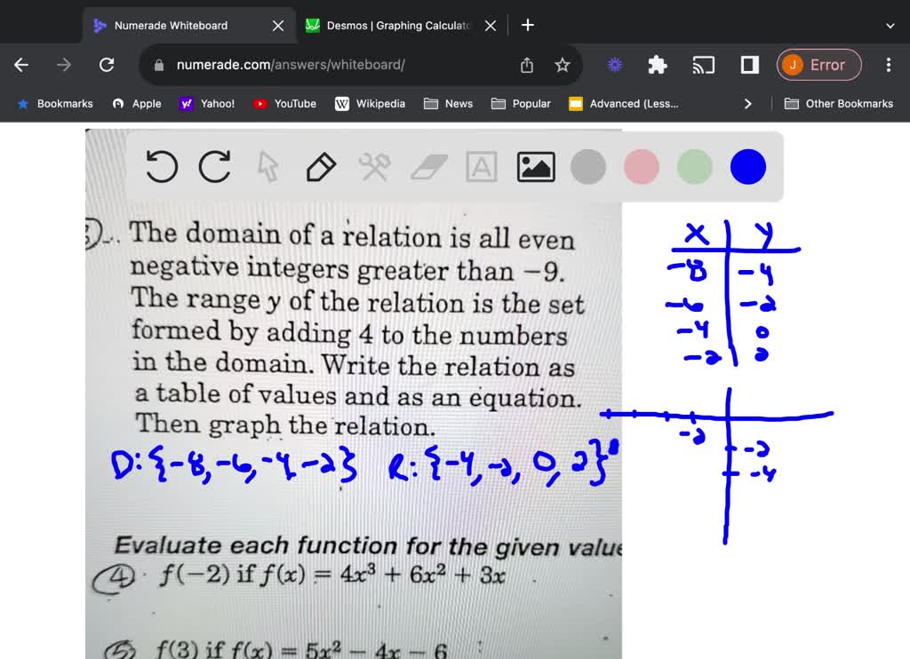Click the Error profile button
This screenshot has height=659, width=910.
[818, 65]
